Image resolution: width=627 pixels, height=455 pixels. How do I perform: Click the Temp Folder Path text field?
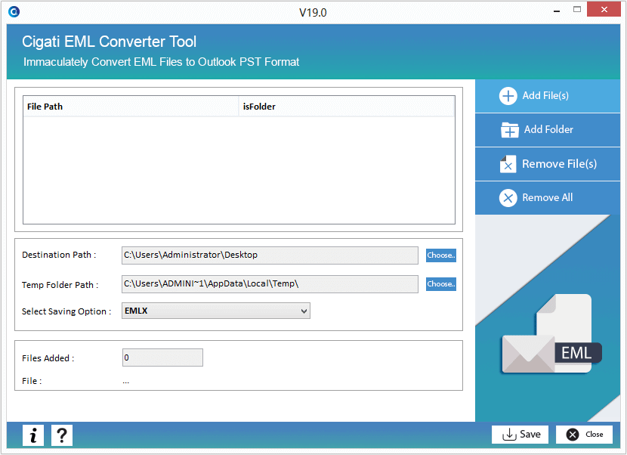tap(270, 284)
